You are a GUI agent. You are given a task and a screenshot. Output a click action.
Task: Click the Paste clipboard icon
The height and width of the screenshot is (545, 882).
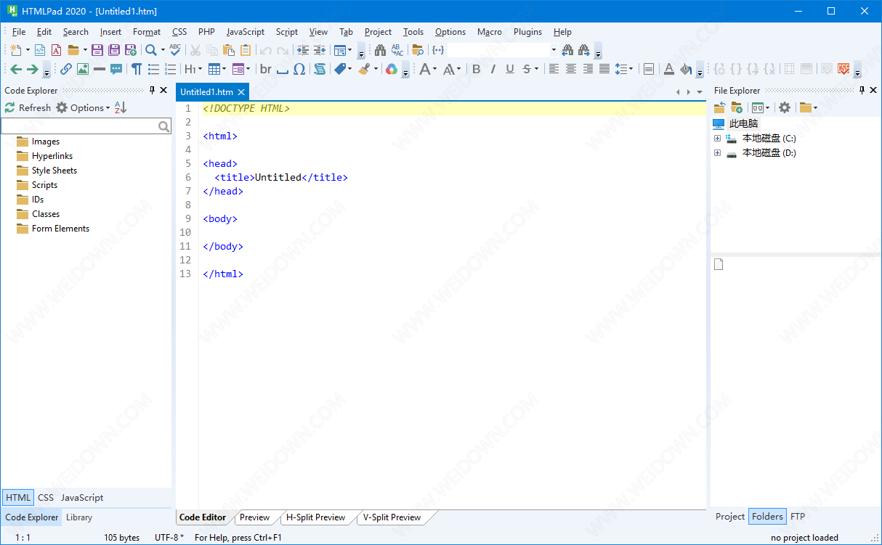[229, 50]
